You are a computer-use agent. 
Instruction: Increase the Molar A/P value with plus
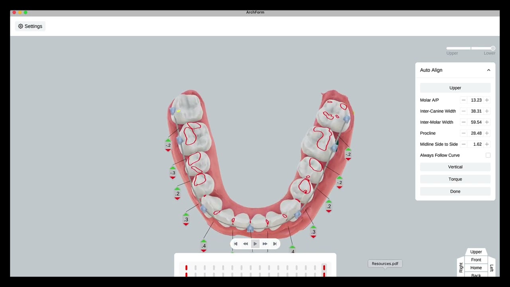coord(487,100)
